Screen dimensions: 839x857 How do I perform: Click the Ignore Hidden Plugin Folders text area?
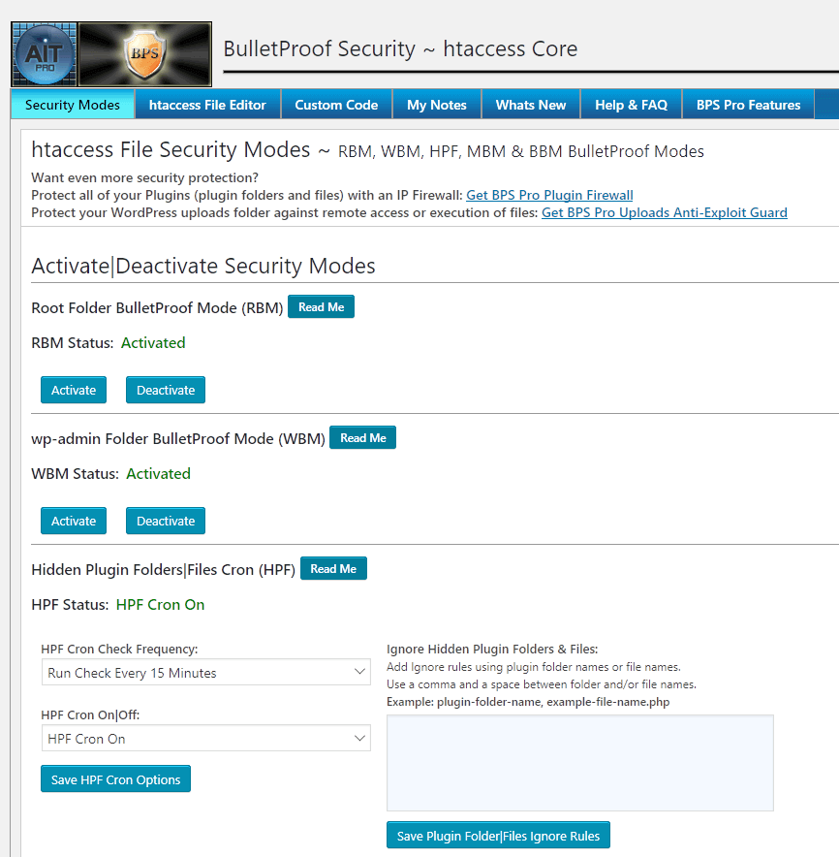580,763
